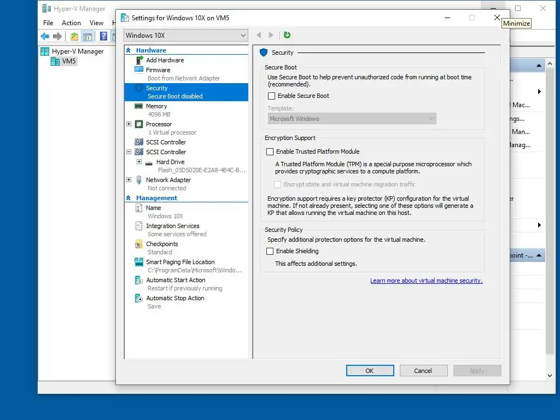Check Encrypt state and migration traffic box

(277, 185)
